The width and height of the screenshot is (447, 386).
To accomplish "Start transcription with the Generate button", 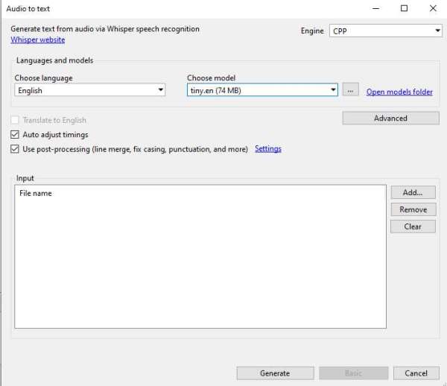I will pos(275,373).
